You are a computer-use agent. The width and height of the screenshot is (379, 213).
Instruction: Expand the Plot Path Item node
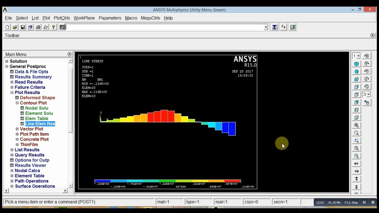[17, 134]
